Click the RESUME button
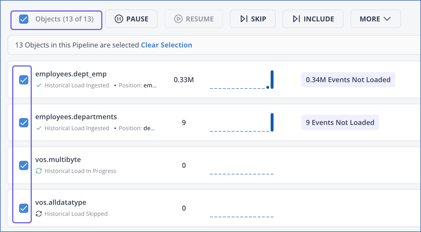Viewport: 421px width, 232px height. pos(194,19)
